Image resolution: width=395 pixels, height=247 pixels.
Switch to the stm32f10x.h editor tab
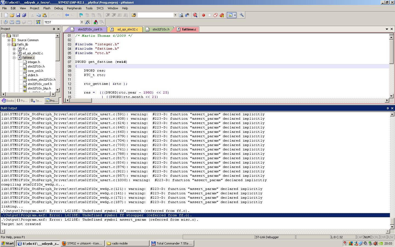(x=158, y=29)
